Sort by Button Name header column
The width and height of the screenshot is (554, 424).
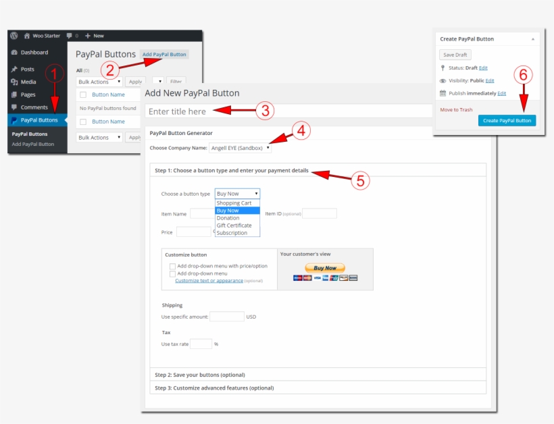[x=109, y=95]
